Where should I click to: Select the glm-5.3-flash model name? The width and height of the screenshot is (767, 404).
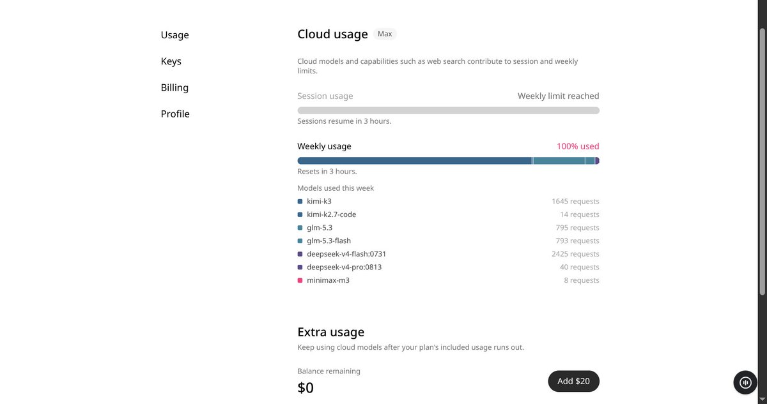pos(329,241)
